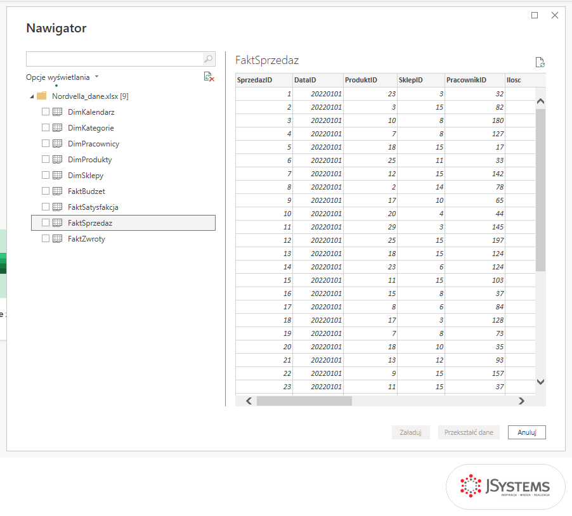Click SprzedazID cell with value 16
572x516 pixels.
pos(264,293)
